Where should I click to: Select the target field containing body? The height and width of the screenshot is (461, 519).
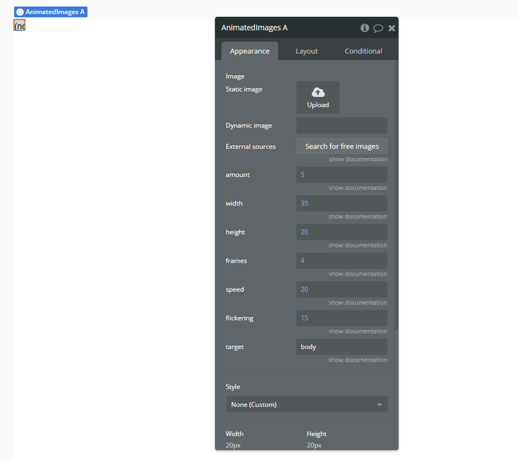pos(341,346)
